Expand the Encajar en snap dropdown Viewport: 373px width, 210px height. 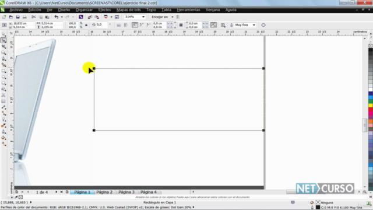[x=173, y=17]
